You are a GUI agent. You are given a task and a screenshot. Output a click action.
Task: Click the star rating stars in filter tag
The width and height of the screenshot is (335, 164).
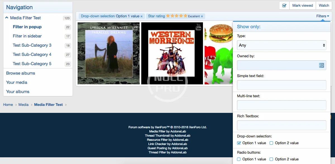[177, 16]
